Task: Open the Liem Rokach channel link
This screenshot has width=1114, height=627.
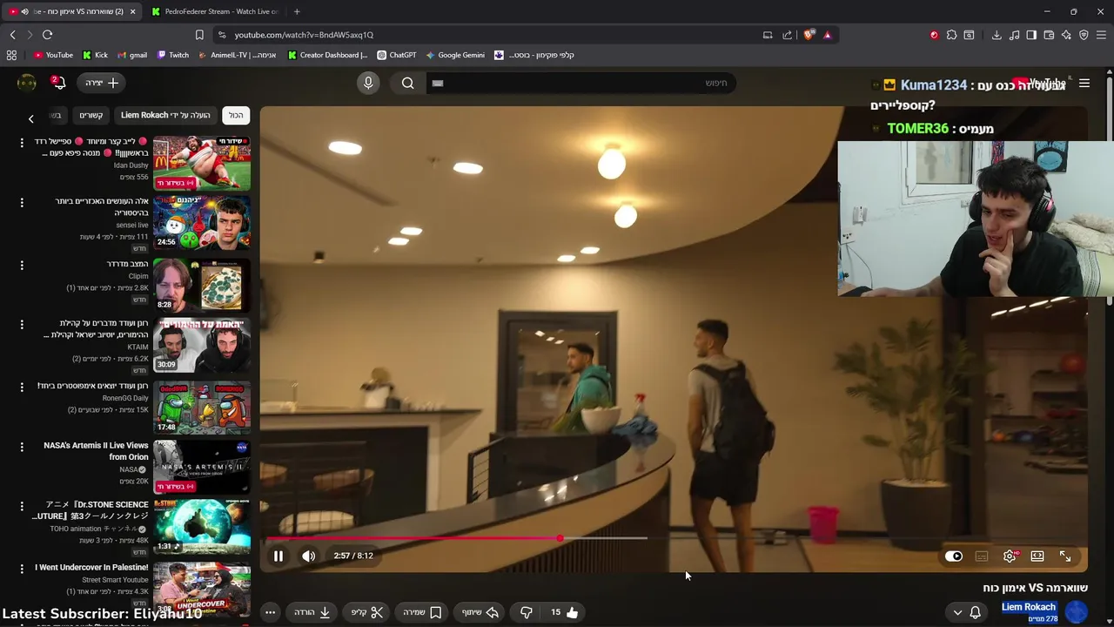Action: pos(1029,607)
